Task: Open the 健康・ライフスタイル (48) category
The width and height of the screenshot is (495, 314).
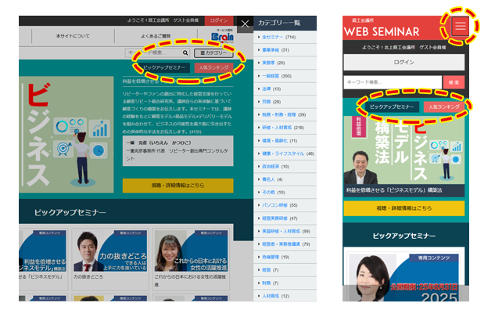Action: [x=284, y=153]
